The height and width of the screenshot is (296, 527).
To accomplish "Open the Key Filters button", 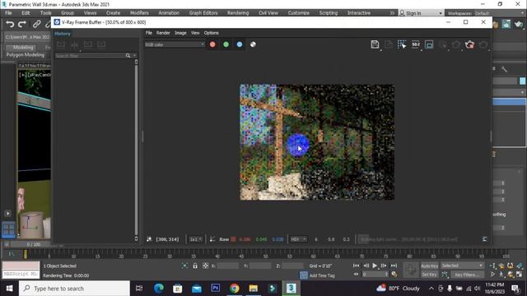I will click(467, 274).
